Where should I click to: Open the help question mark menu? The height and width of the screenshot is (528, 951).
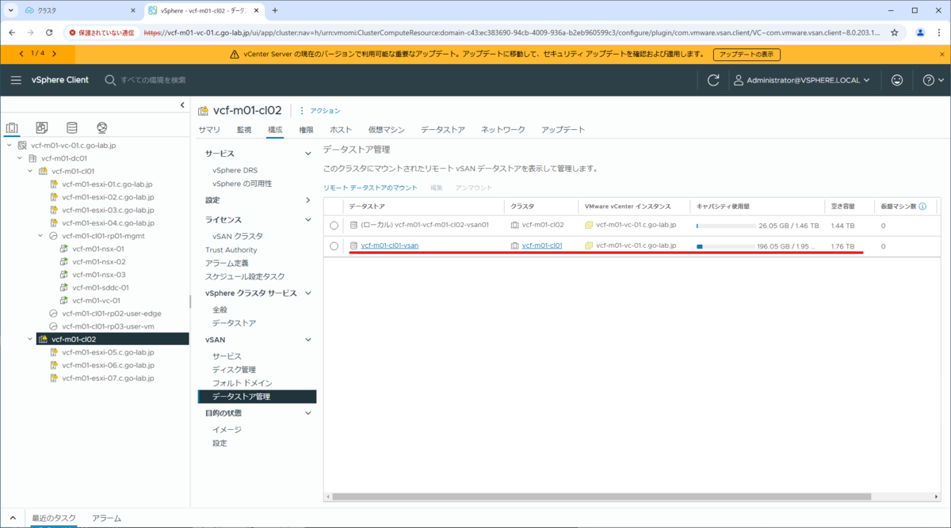tap(934, 80)
